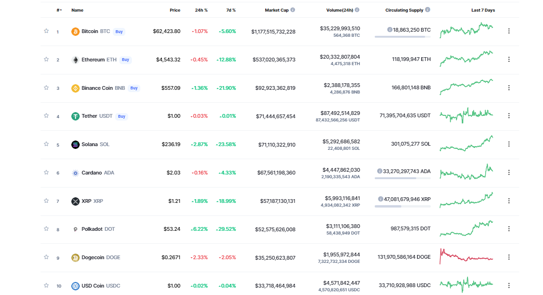Click the Ethereum logo icon
543x295 pixels.
(75, 60)
